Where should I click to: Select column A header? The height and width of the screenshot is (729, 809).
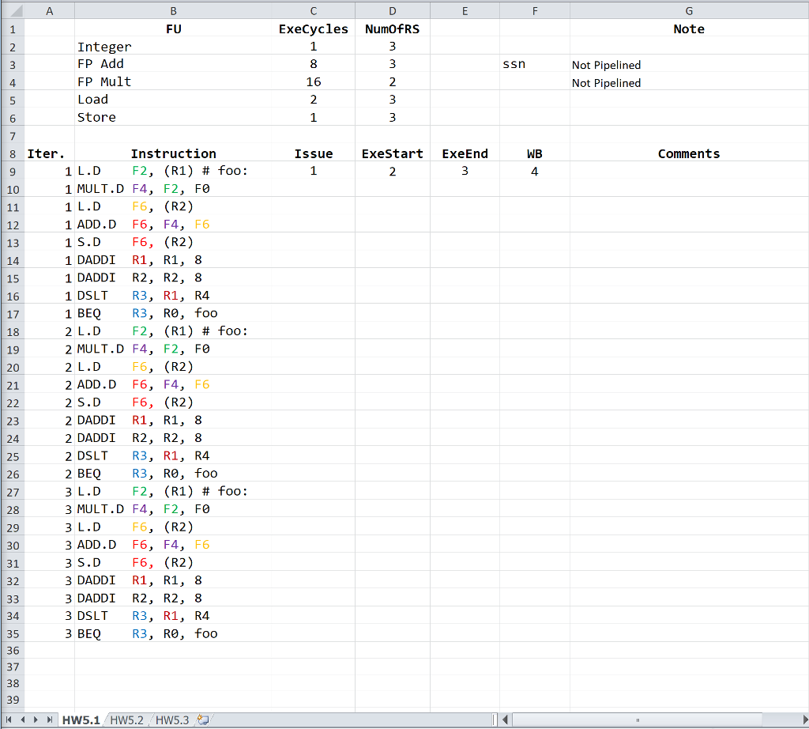[50, 11]
